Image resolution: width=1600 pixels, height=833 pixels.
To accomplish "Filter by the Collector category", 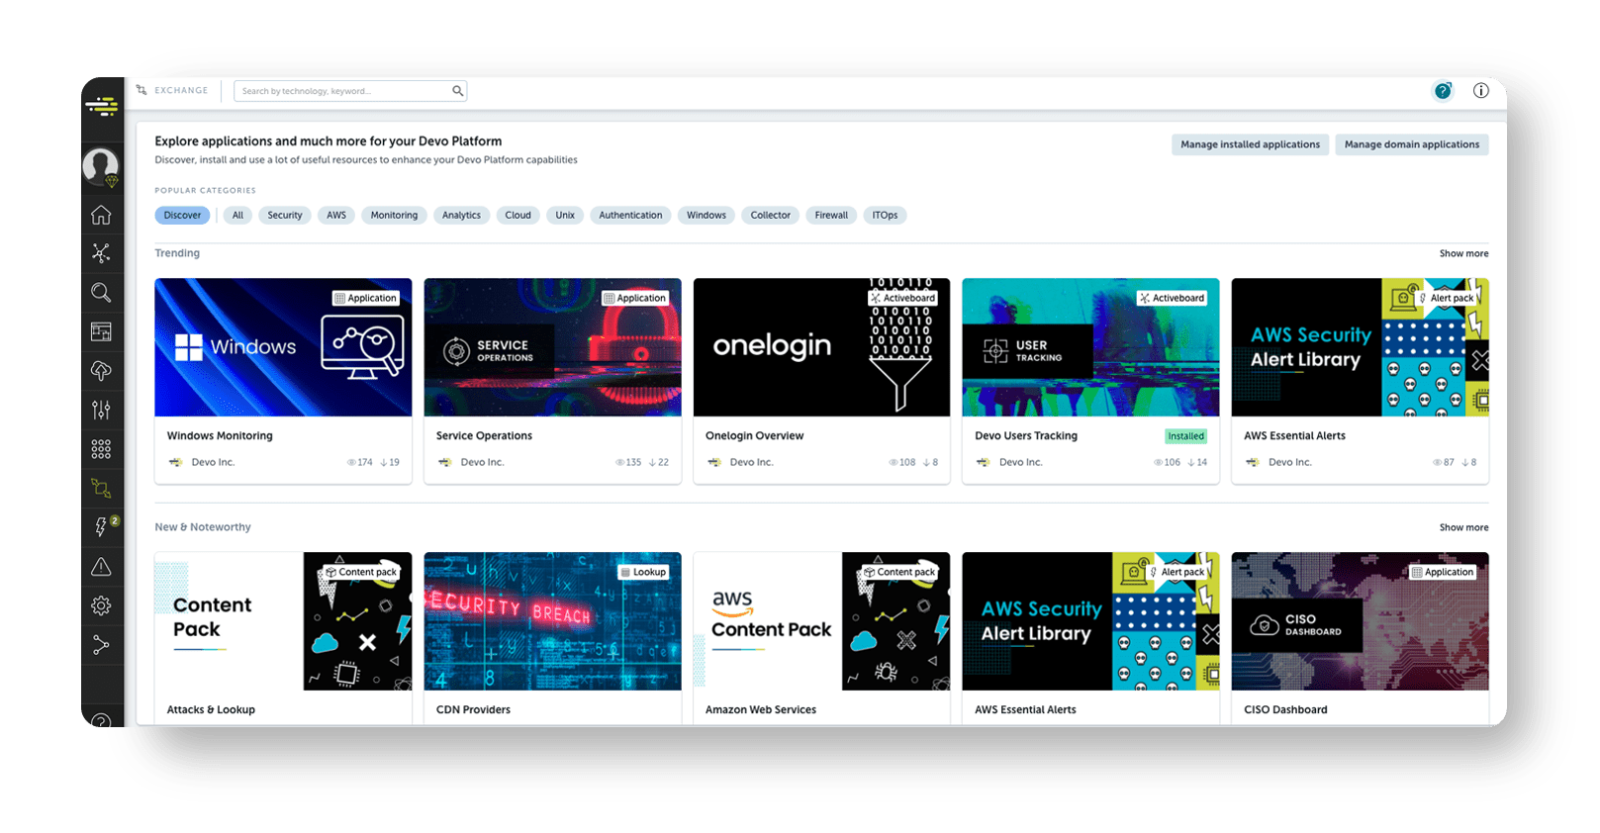I will point(771,216).
